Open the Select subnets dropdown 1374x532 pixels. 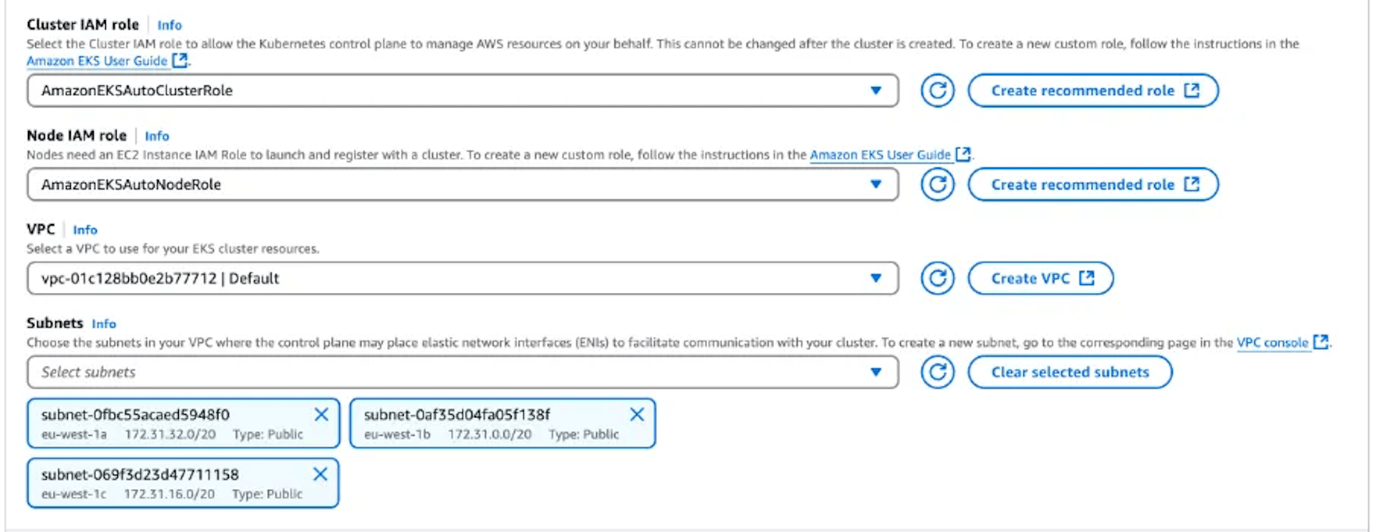(462, 372)
